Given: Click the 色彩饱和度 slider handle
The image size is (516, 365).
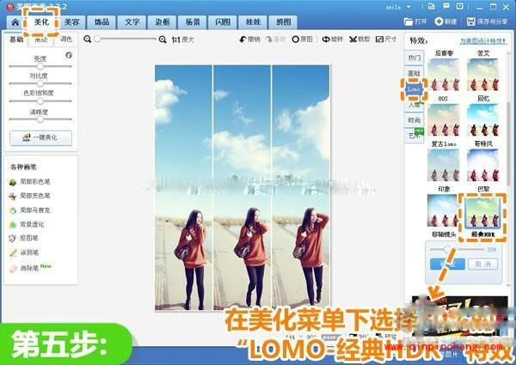Looking at the screenshot, I should tap(40, 101).
